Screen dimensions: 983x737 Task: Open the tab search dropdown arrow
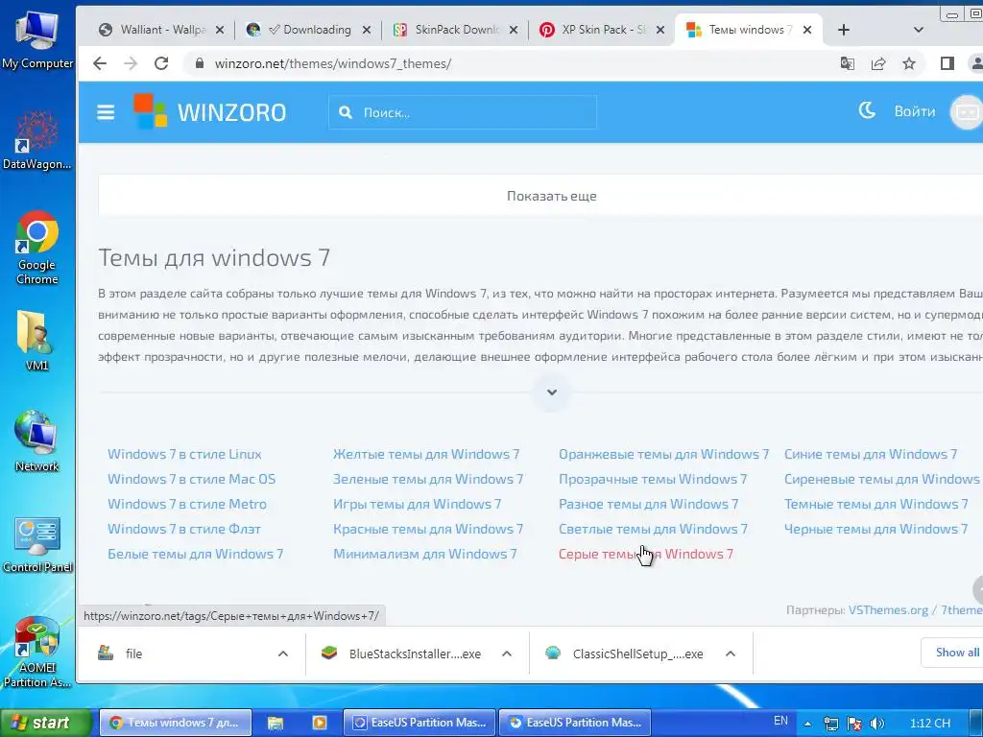tap(918, 30)
